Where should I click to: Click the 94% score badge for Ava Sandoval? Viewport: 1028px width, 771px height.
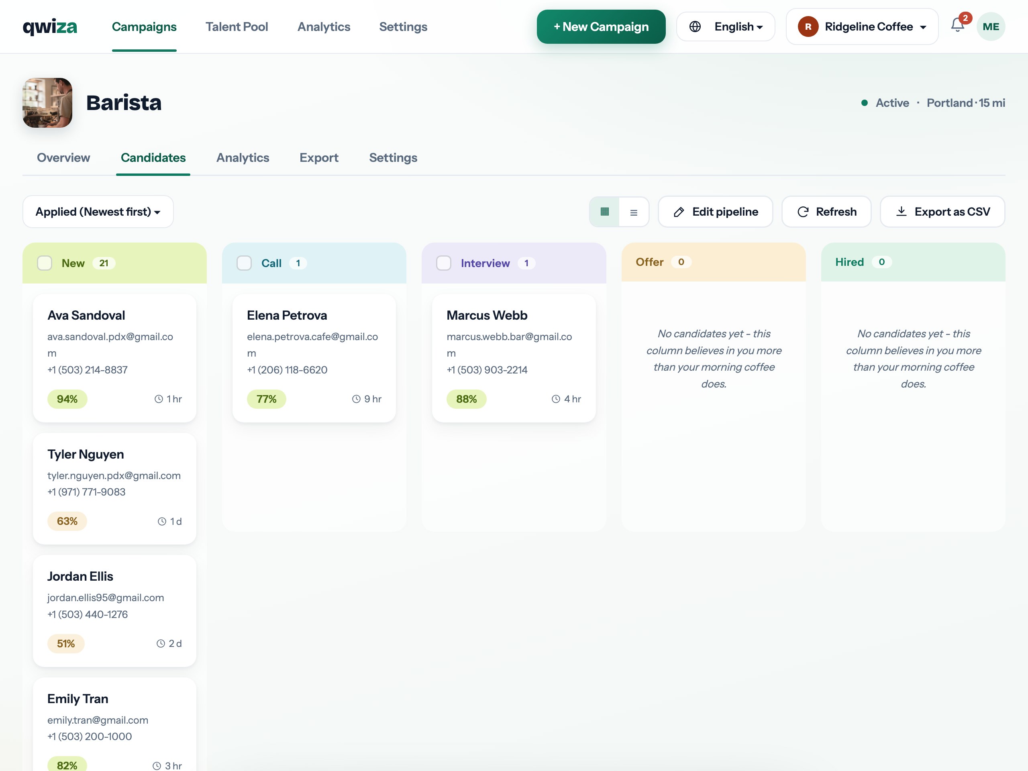point(67,399)
